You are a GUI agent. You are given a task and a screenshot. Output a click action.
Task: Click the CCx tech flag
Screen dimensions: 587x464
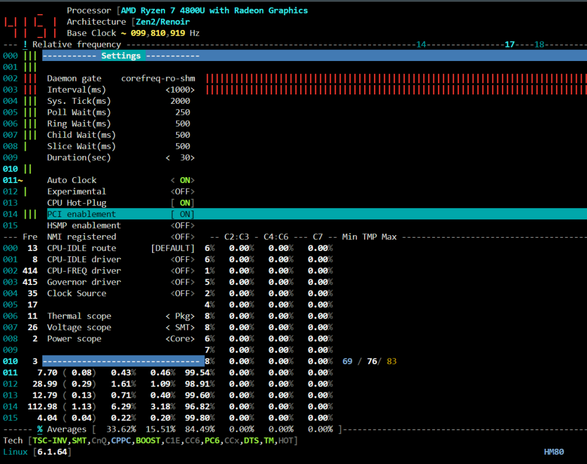(x=232, y=441)
